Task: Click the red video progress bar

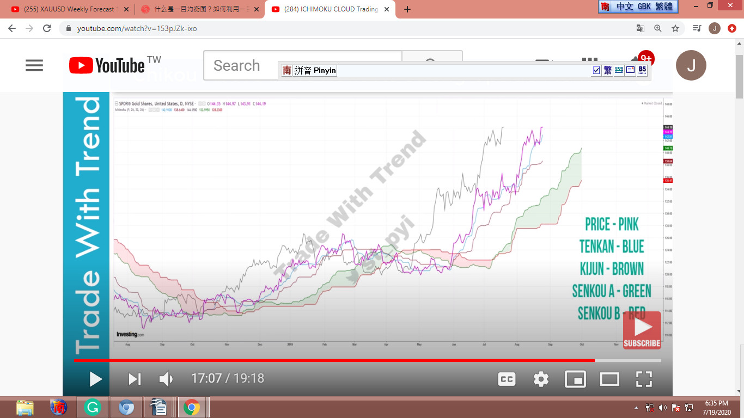Action: coord(327,360)
